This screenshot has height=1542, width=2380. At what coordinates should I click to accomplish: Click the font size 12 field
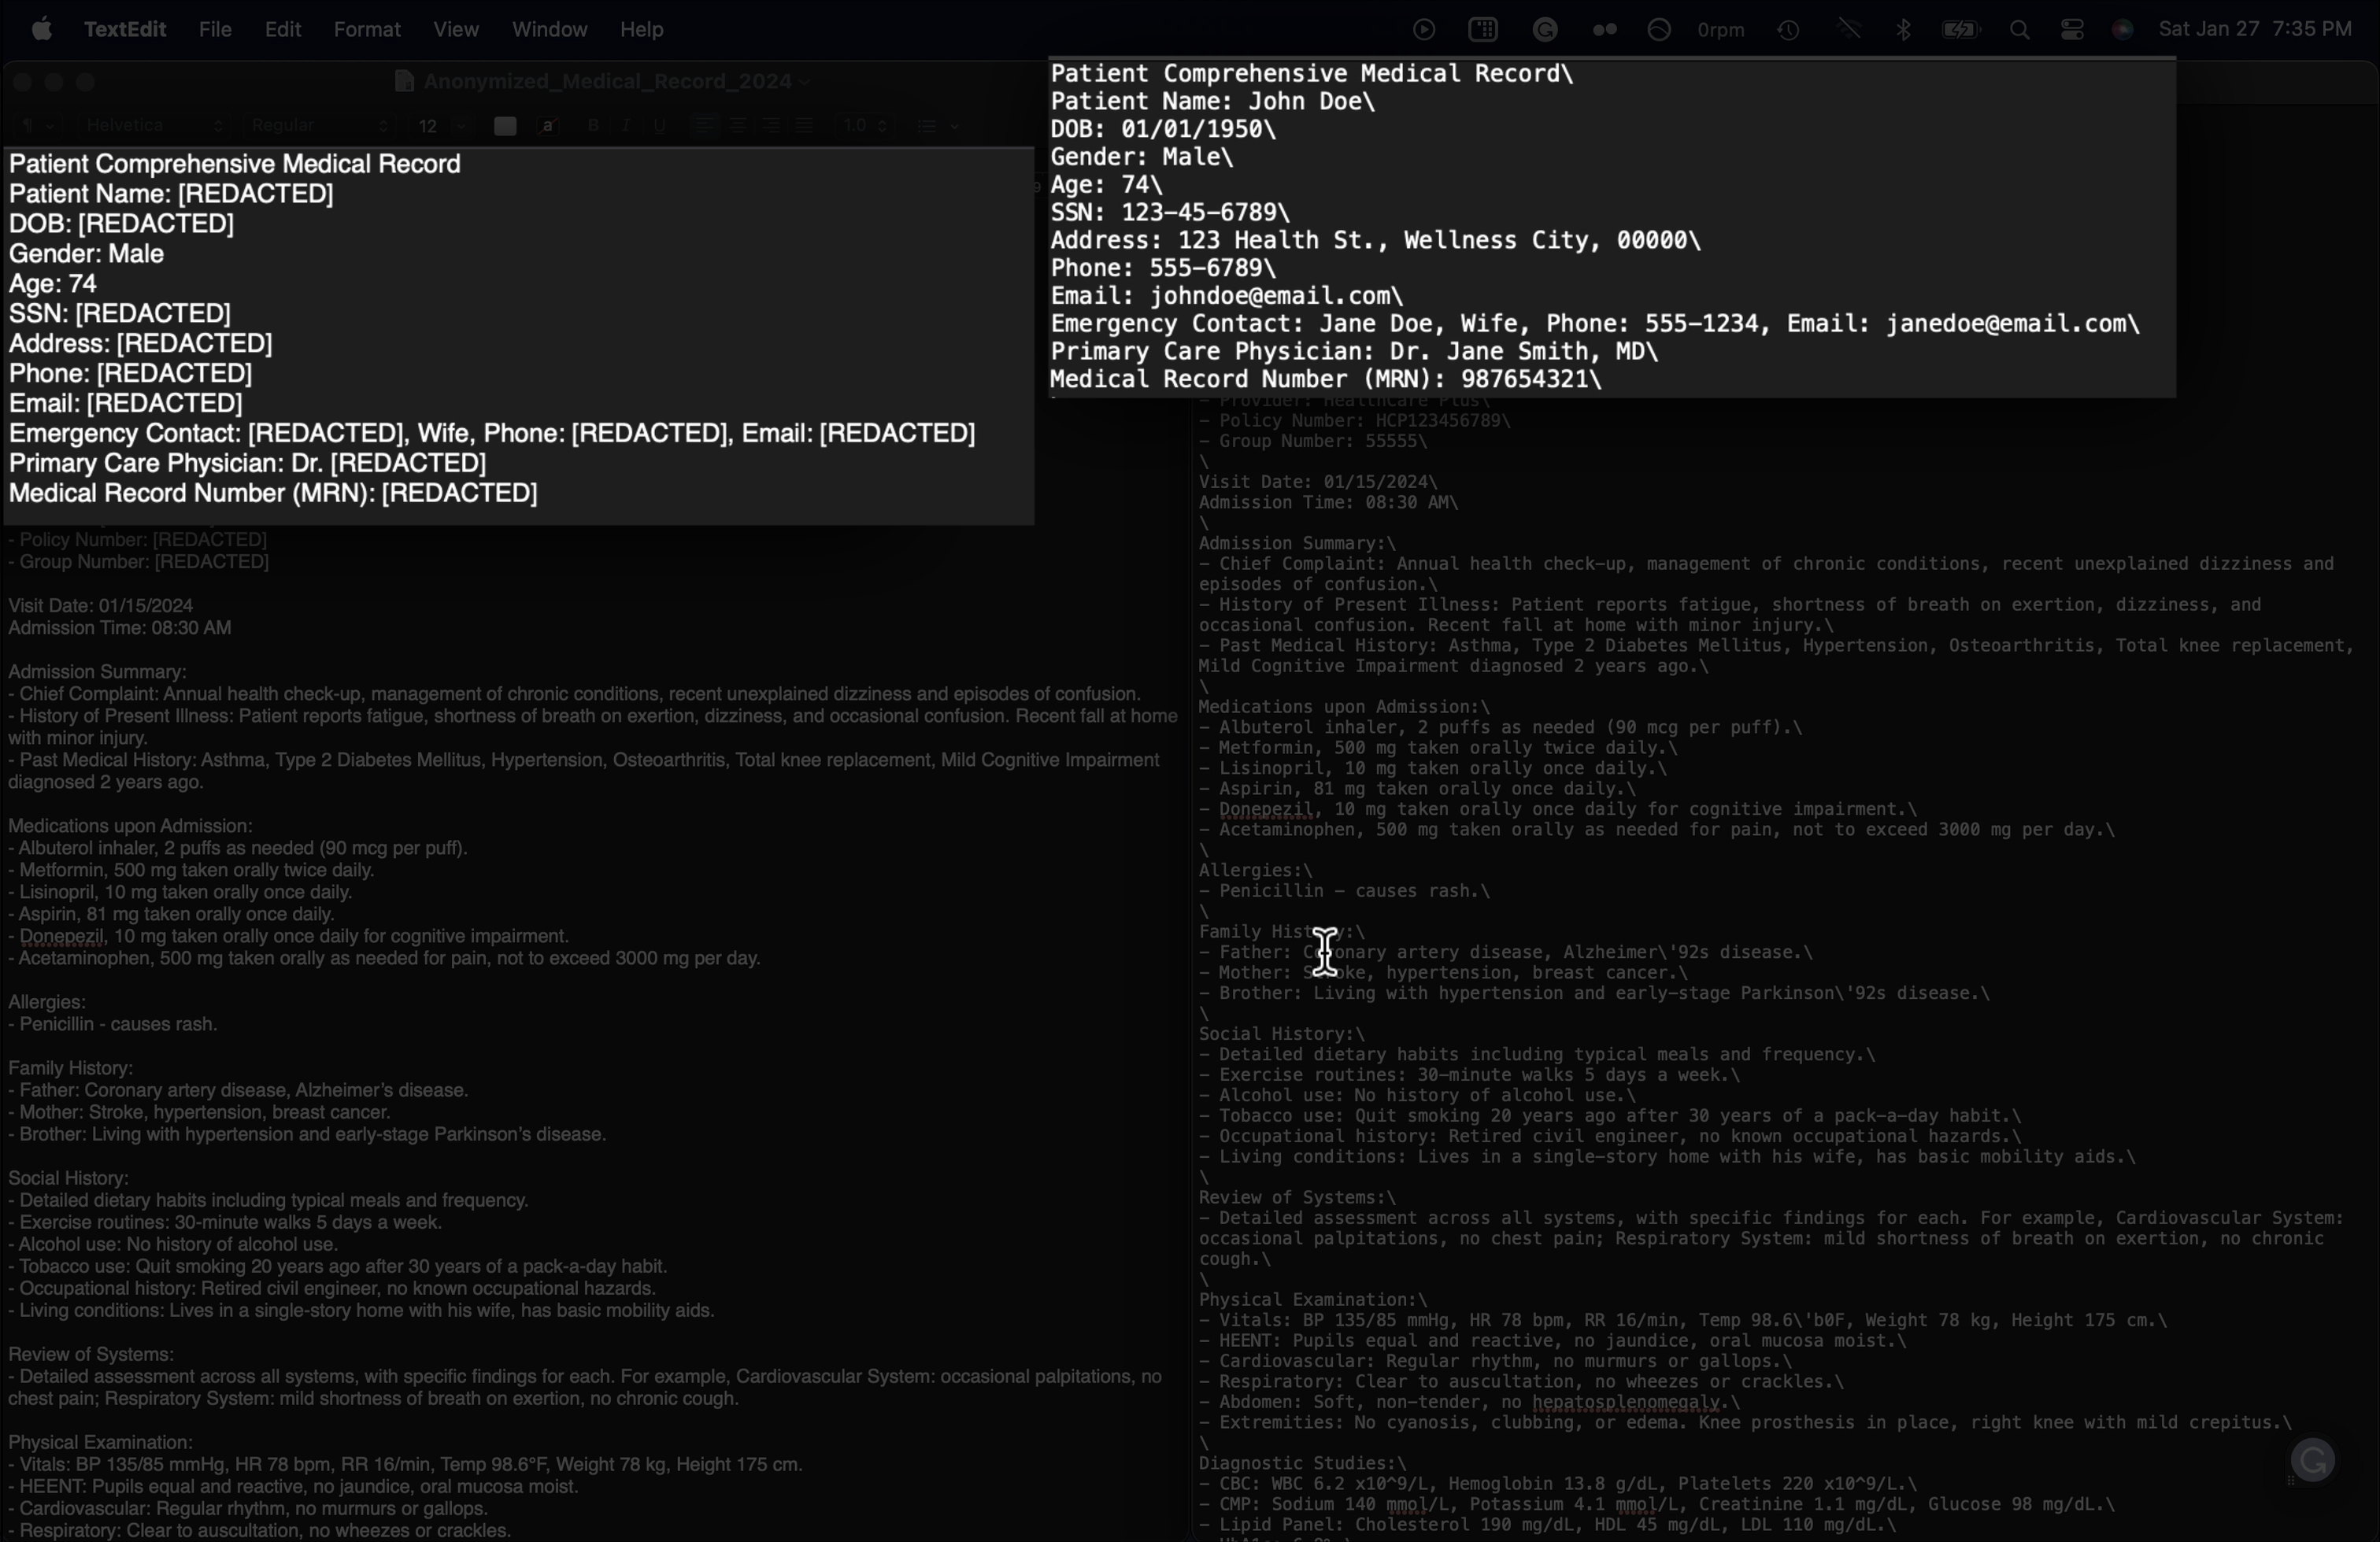[x=430, y=126]
